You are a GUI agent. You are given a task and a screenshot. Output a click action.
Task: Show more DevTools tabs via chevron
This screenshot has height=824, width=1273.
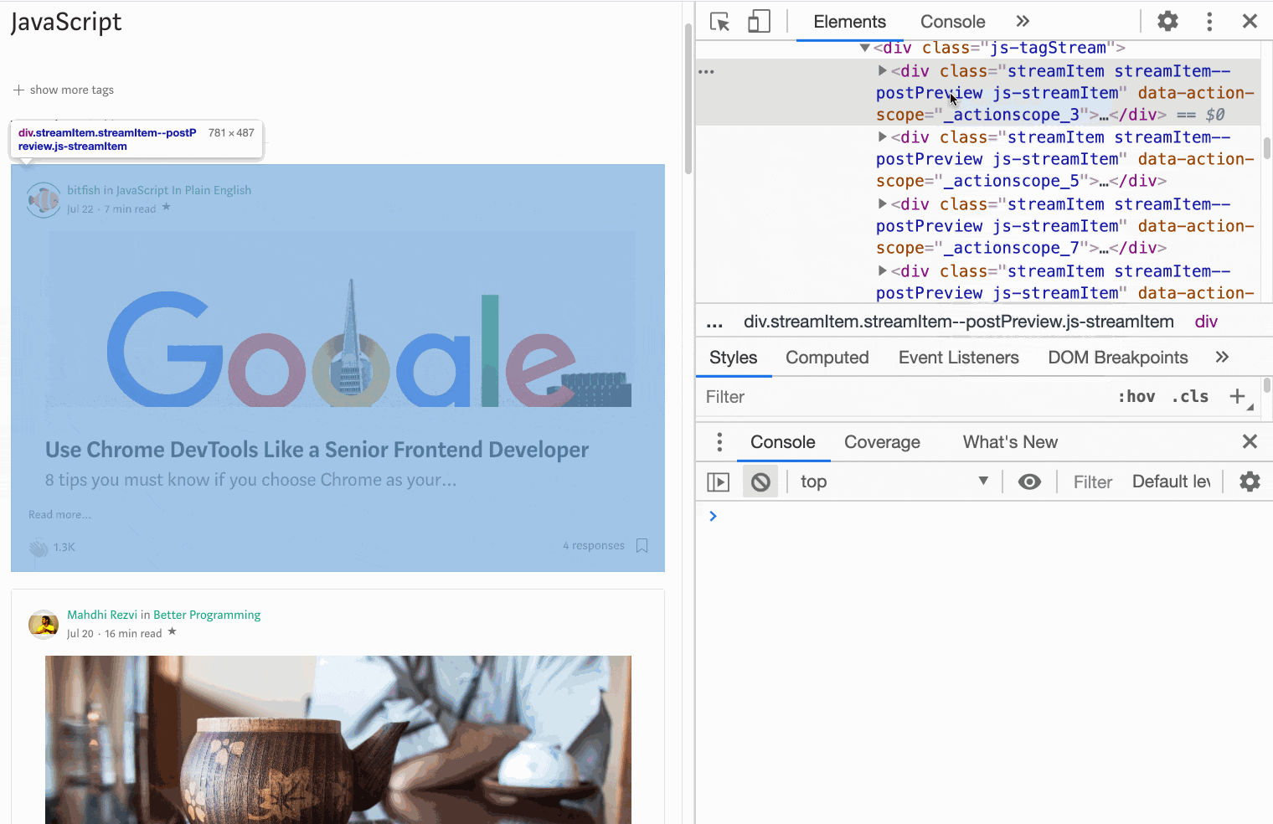pyautogui.click(x=1023, y=22)
